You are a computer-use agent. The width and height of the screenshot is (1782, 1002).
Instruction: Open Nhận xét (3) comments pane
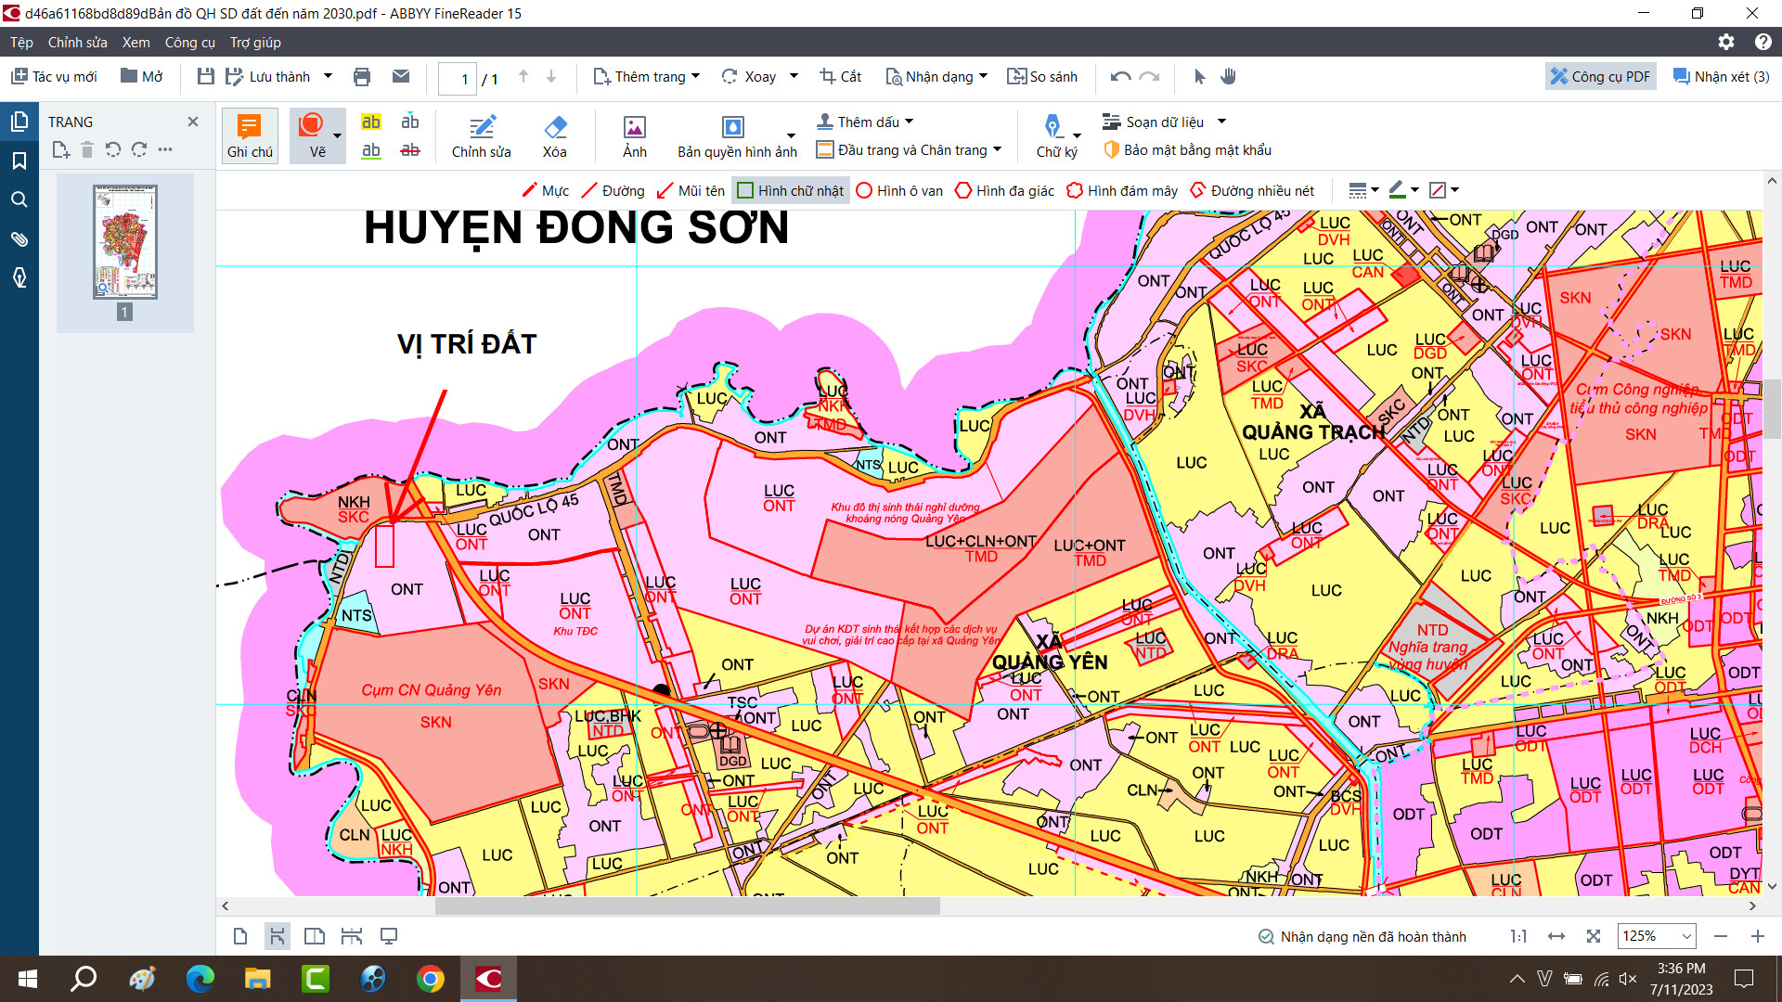(1721, 77)
